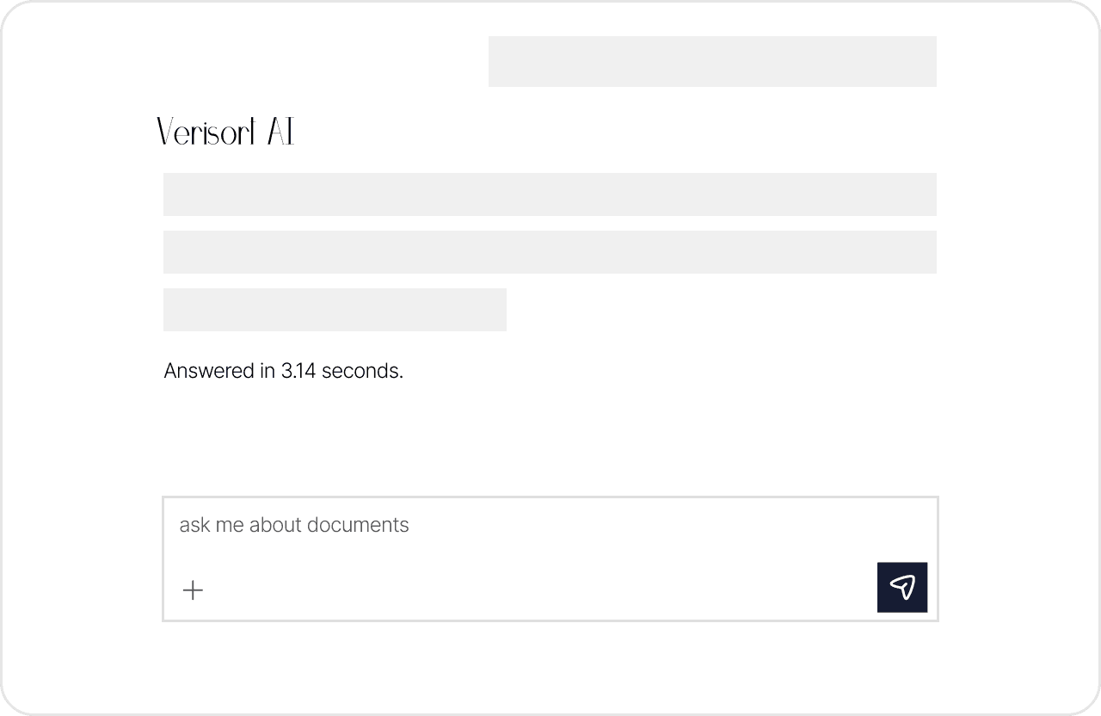Click the second gray response line
Image resolution: width=1101 pixels, height=716 pixels.
tap(550, 252)
